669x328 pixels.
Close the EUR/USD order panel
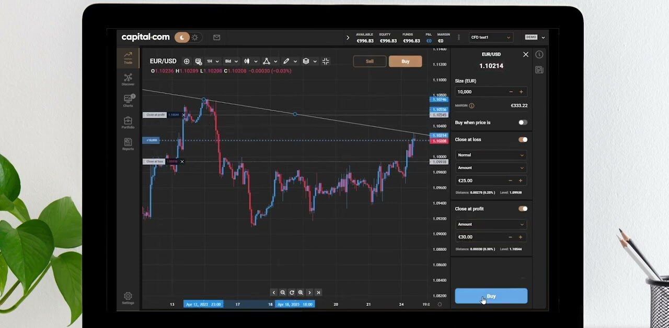pos(525,54)
